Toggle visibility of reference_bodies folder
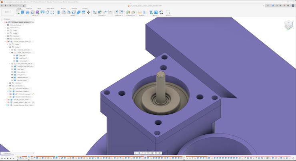Image resolution: width=296 pixels, height=161 pixels. pos(12,50)
